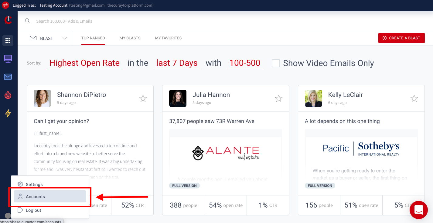Change the 100-500 recipients filter

[x=245, y=63]
